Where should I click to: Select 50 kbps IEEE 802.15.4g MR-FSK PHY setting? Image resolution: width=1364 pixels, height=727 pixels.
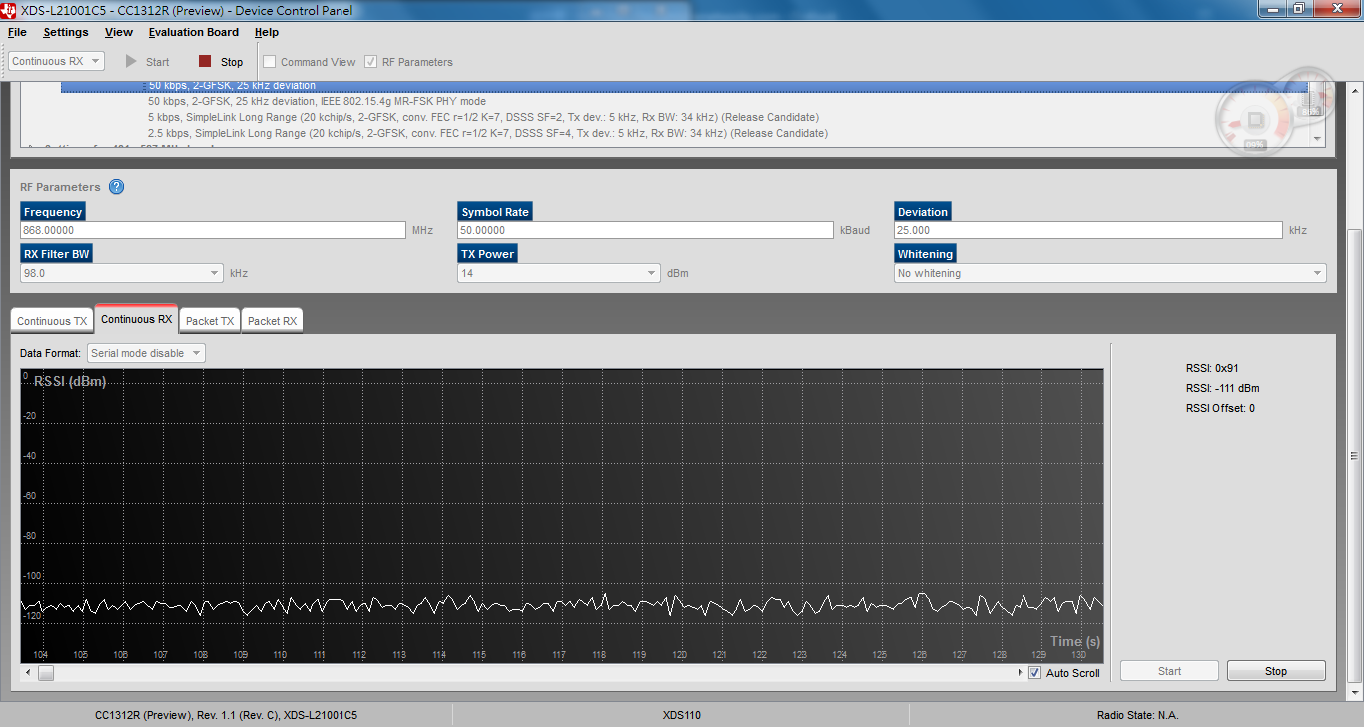tap(317, 102)
